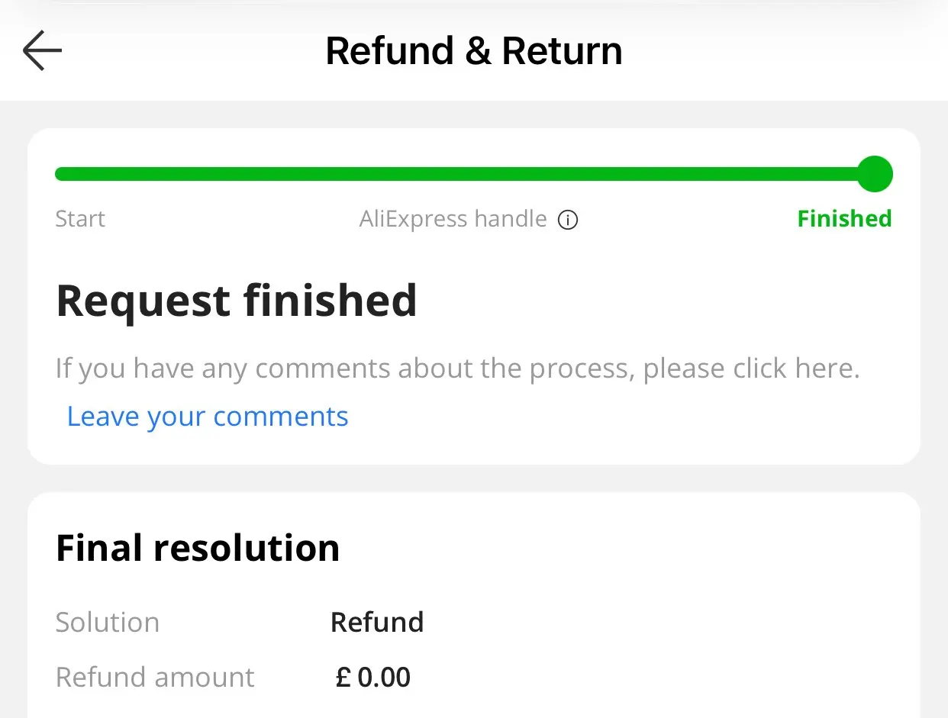
Task: Select the AliExpress handle step label
Action: pyautogui.click(x=453, y=220)
